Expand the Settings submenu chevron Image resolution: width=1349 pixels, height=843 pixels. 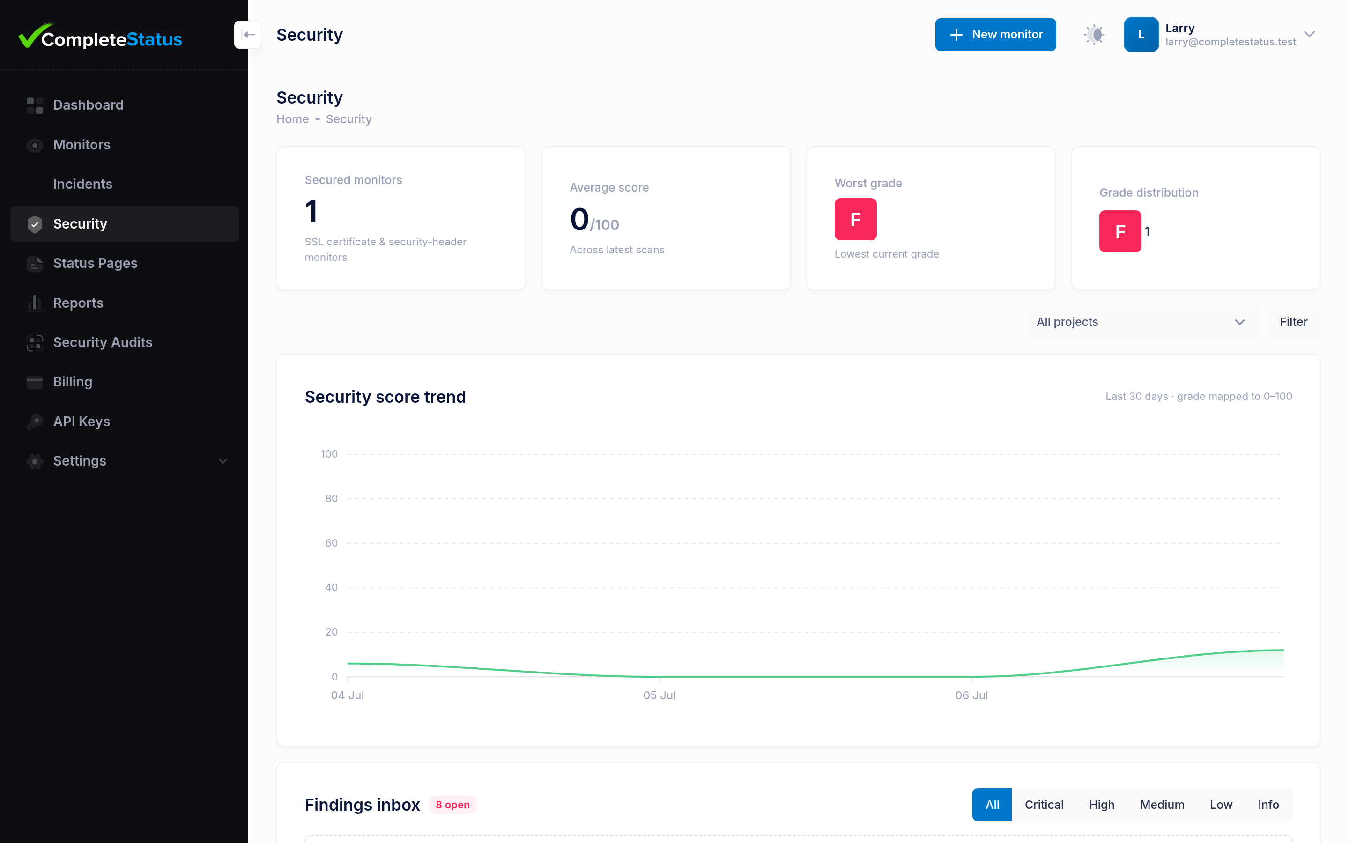tap(223, 461)
